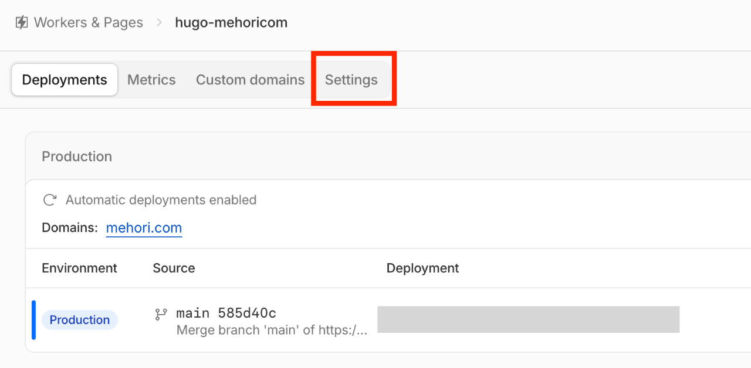Switch to the Deployments tab

coord(65,80)
